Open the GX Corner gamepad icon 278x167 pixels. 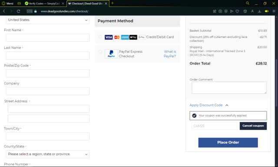pos(19,3)
